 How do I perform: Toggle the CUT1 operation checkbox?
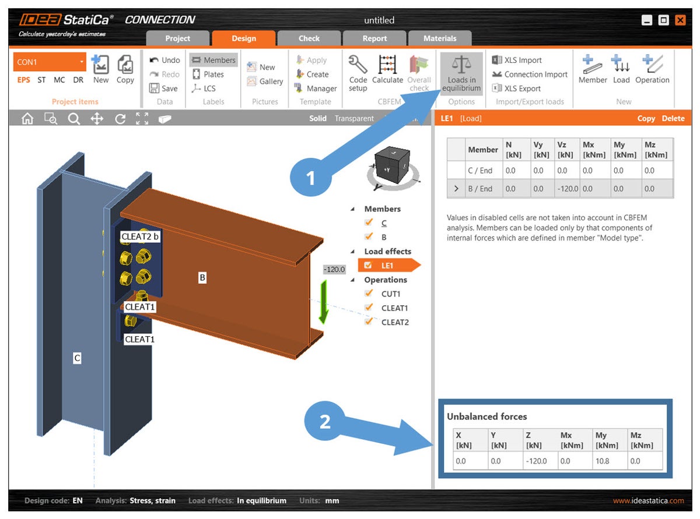[x=368, y=294]
